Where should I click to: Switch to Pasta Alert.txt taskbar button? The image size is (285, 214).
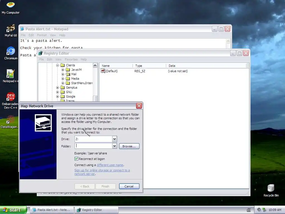[x=51, y=210]
